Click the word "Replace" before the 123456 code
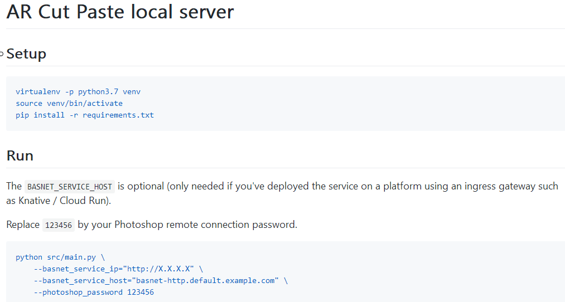The width and height of the screenshot is (565, 302). pos(23,225)
